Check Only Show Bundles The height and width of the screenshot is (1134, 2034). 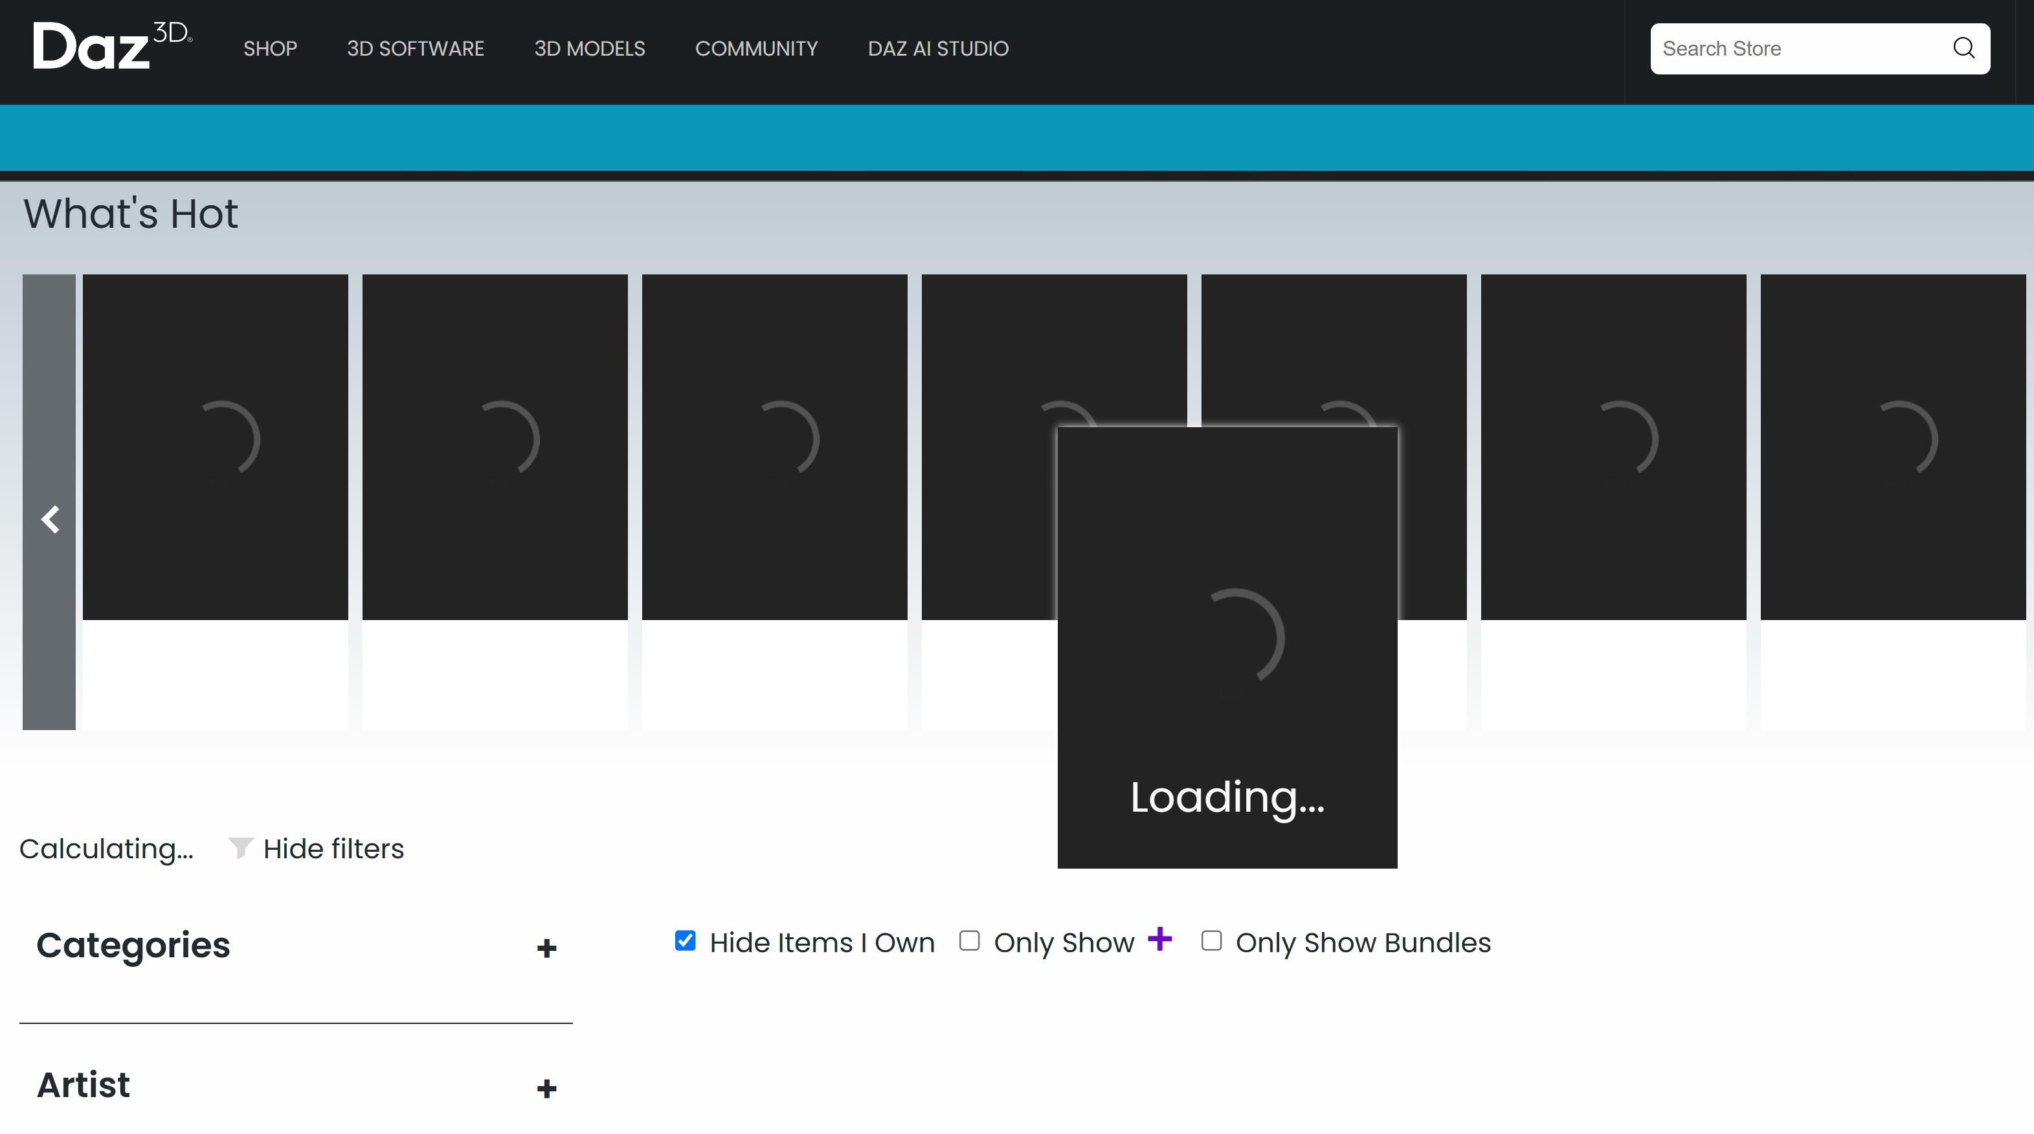point(1211,940)
